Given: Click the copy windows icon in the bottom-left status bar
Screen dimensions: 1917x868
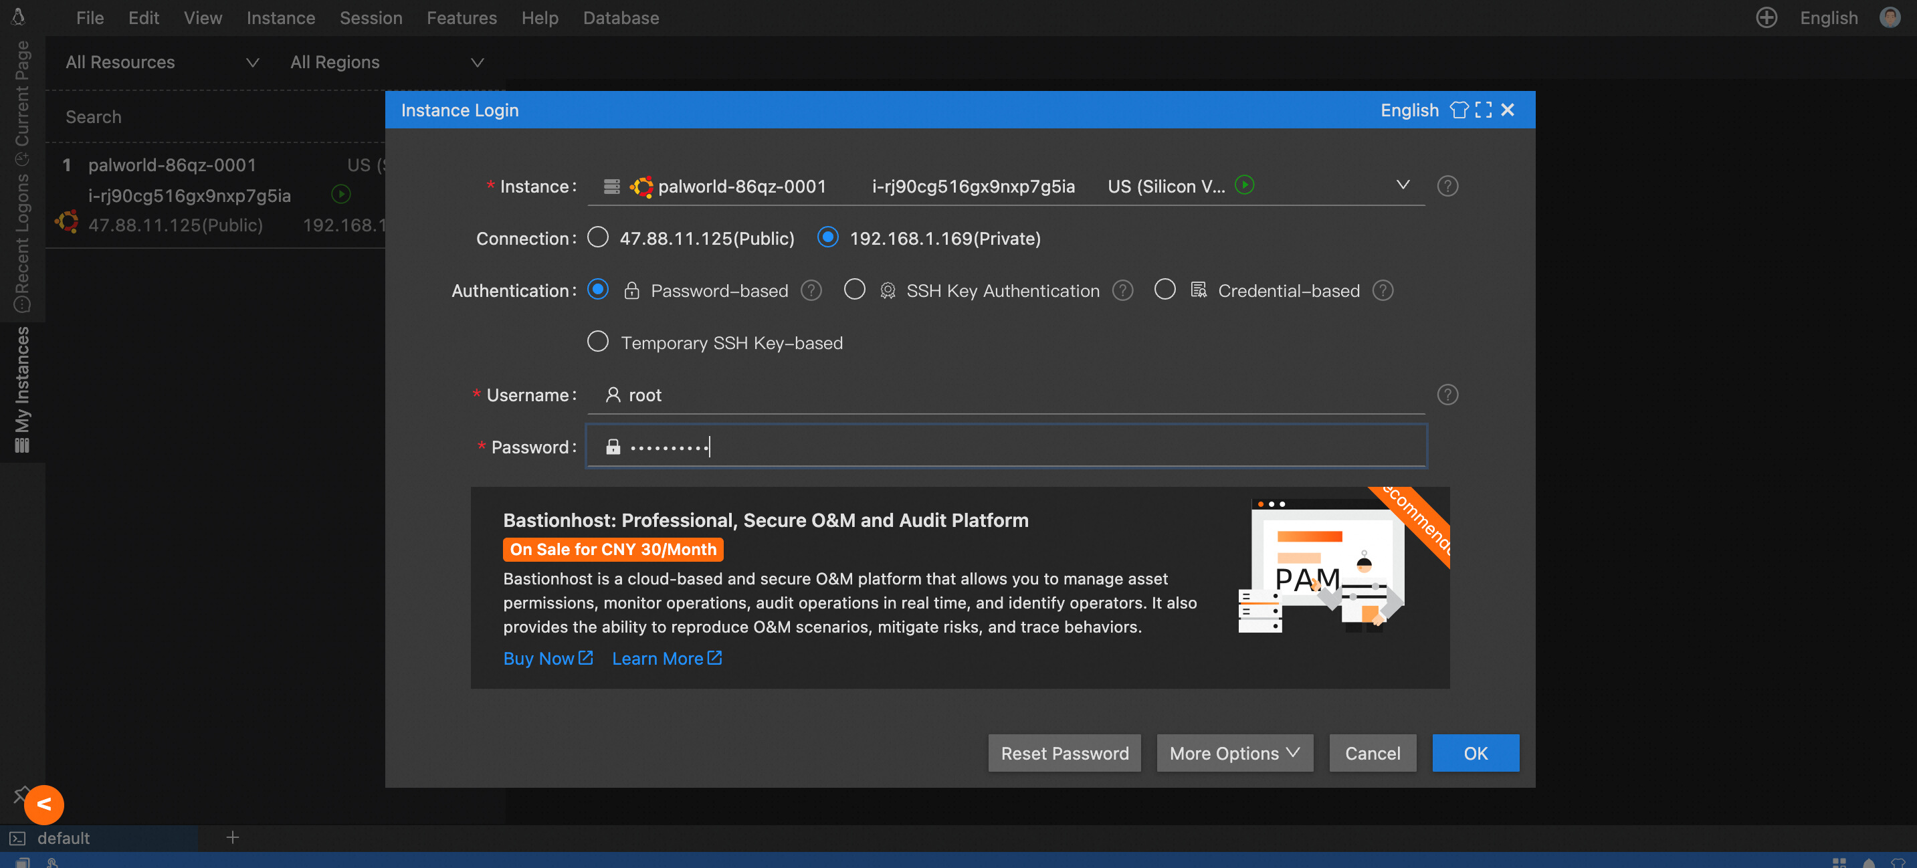Looking at the screenshot, I should coord(22,862).
